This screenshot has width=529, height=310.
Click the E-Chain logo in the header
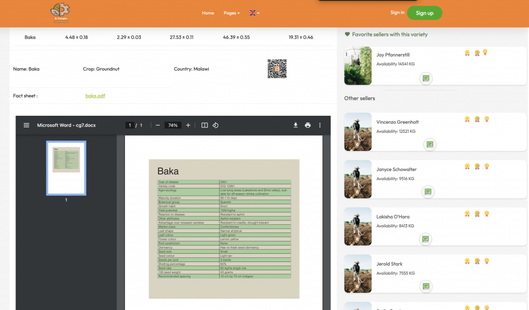click(x=60, y=13)
